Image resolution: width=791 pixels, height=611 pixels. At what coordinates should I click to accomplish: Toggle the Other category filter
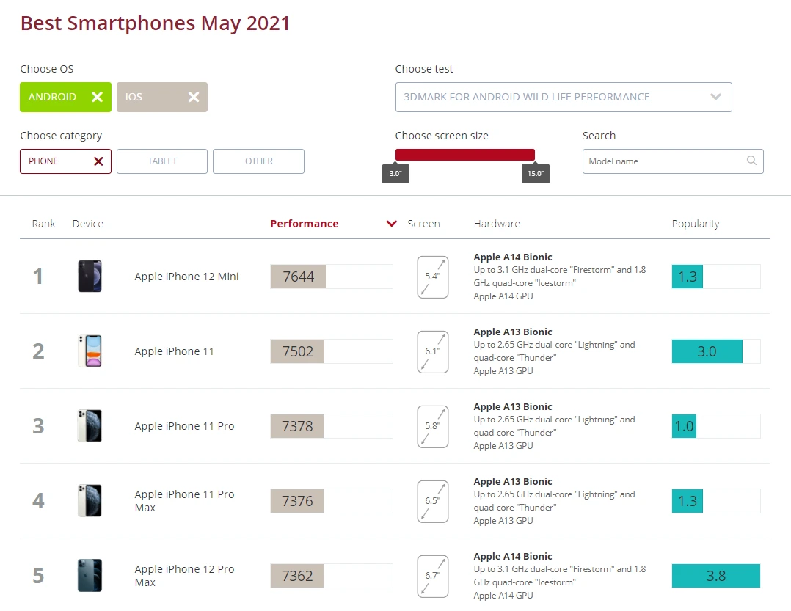click(x=258, y=161)
